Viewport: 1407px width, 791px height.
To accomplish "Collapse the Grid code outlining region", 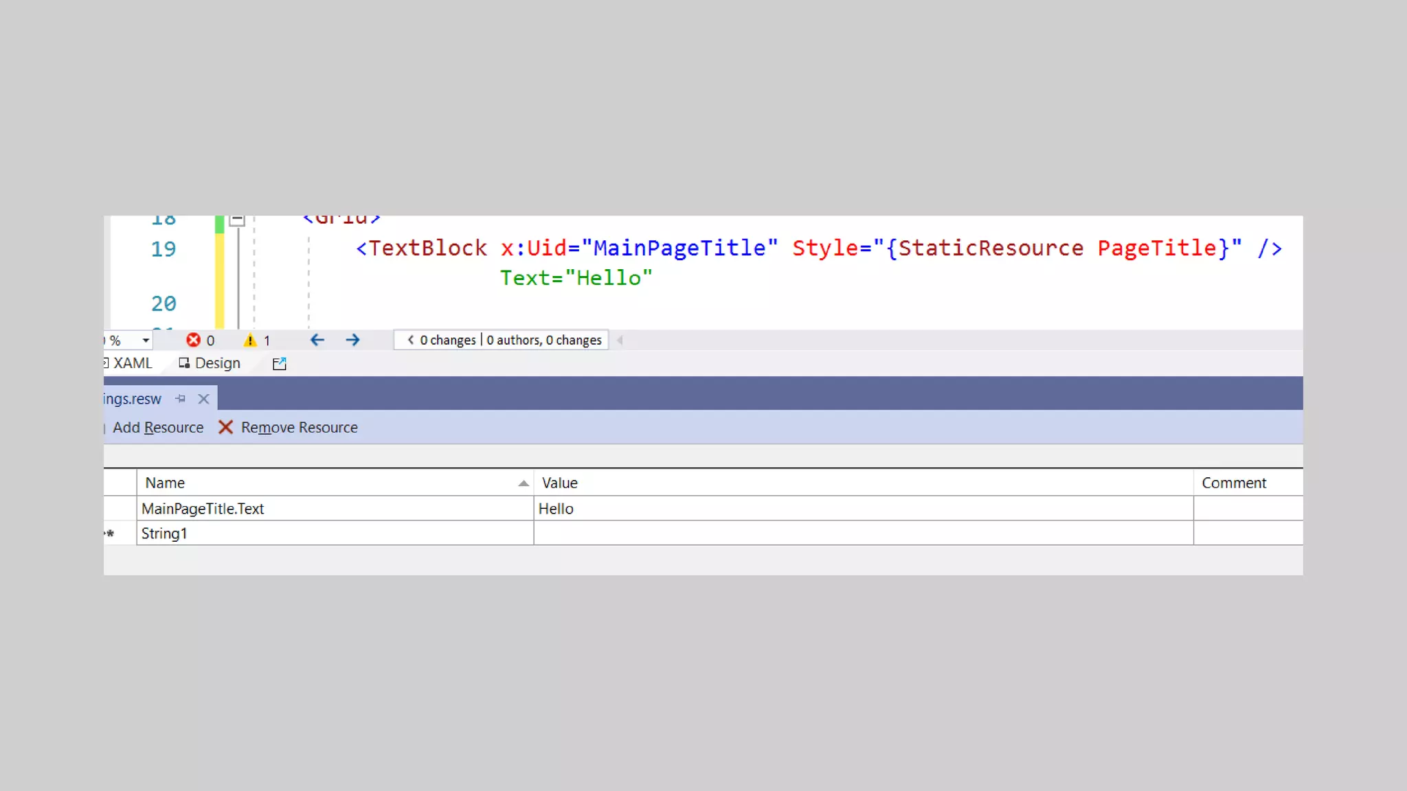I will [237, 220].
